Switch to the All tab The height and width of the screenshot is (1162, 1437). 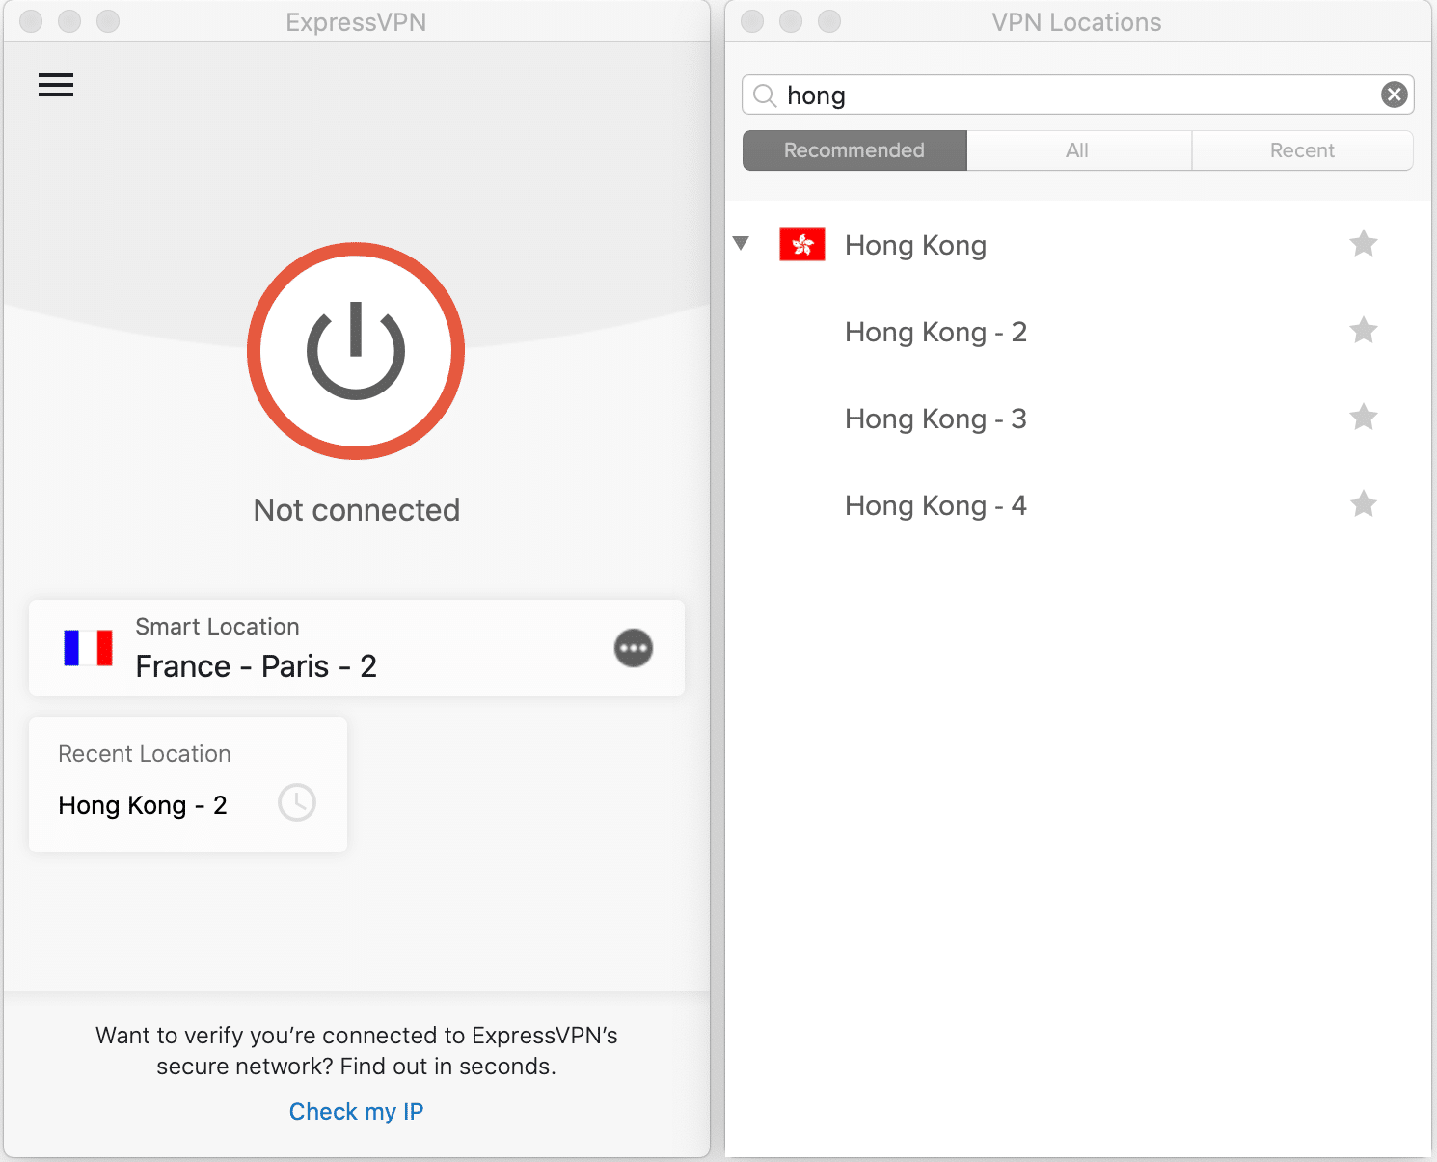tap(1078, 150)
